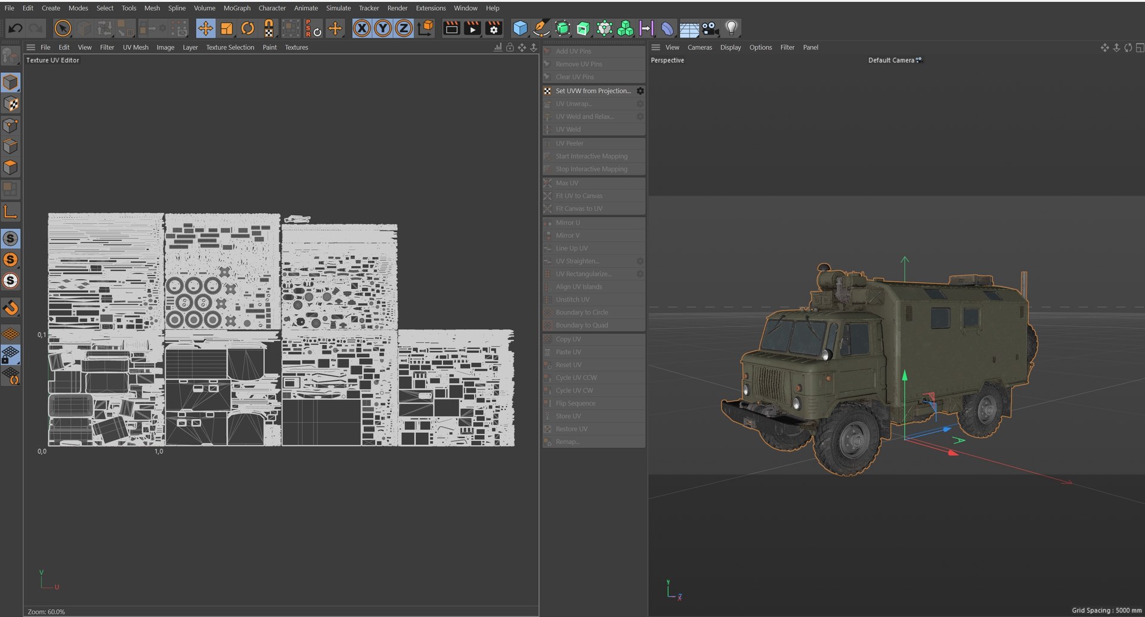
Task: Click the magnet checker UV tool icon
Action: (x=269, y=28)
